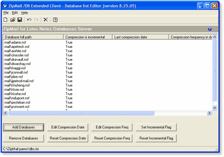Viewport: 224px width, 157px height.
Task: Undo the last action via toolbar arrow
Action: click(x=29, y=20)
